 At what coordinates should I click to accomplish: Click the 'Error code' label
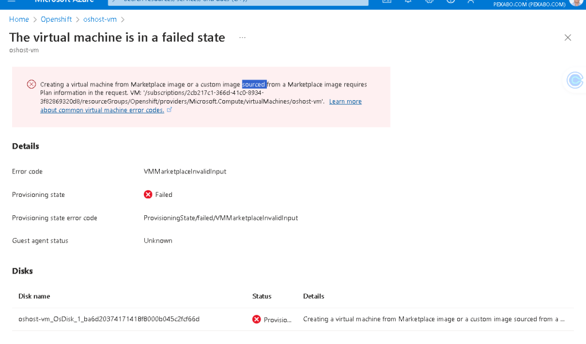pos(27,172)
